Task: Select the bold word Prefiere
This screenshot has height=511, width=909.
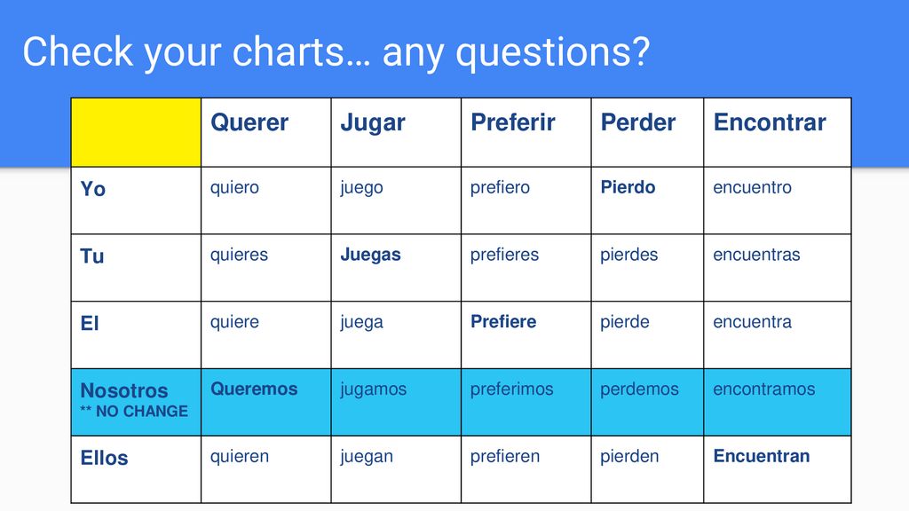Action: (x=503, y=321)
